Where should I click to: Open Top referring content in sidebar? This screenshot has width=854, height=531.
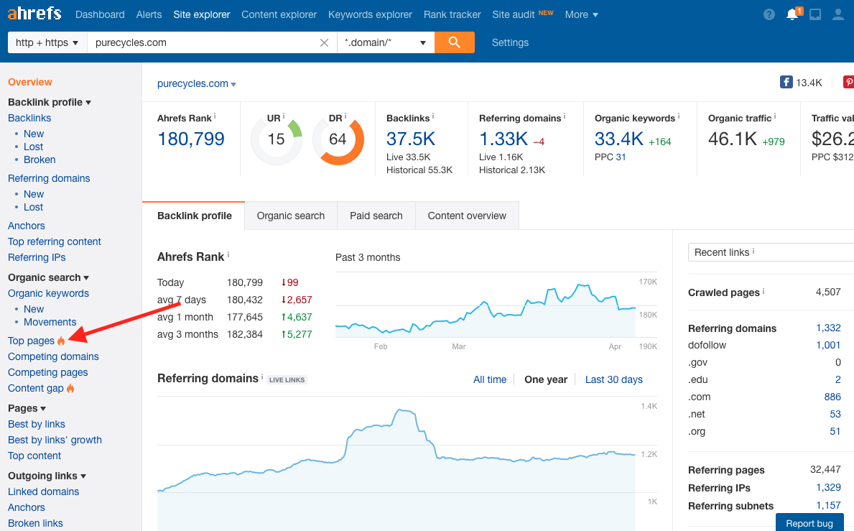coord(55,242)
